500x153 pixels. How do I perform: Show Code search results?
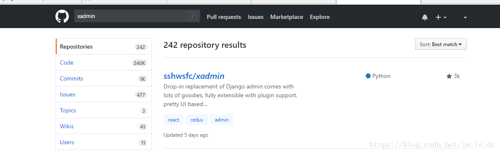pyautogui.click(x=104, y=62)
